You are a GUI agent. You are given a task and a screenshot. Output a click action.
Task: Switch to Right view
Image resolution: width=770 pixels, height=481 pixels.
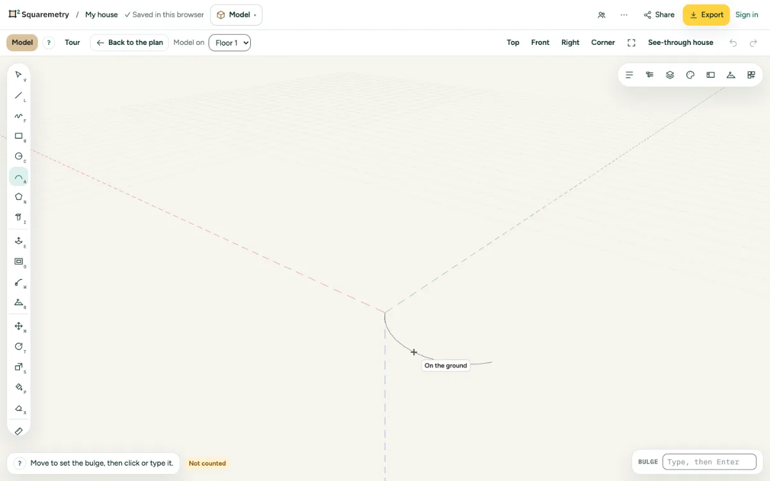point(570,43)
